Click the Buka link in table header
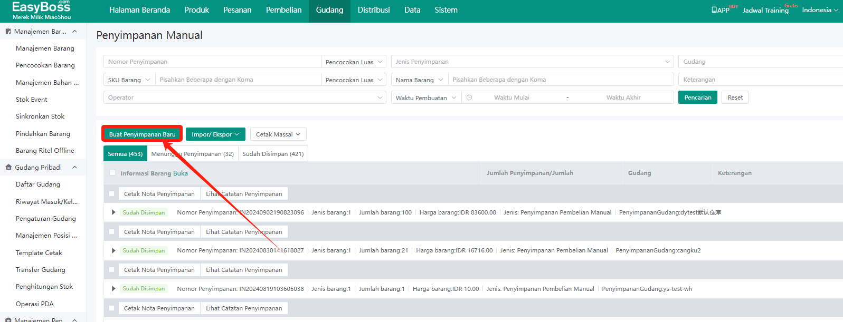The height and width of the screenshot is (322, 843). 181,173
